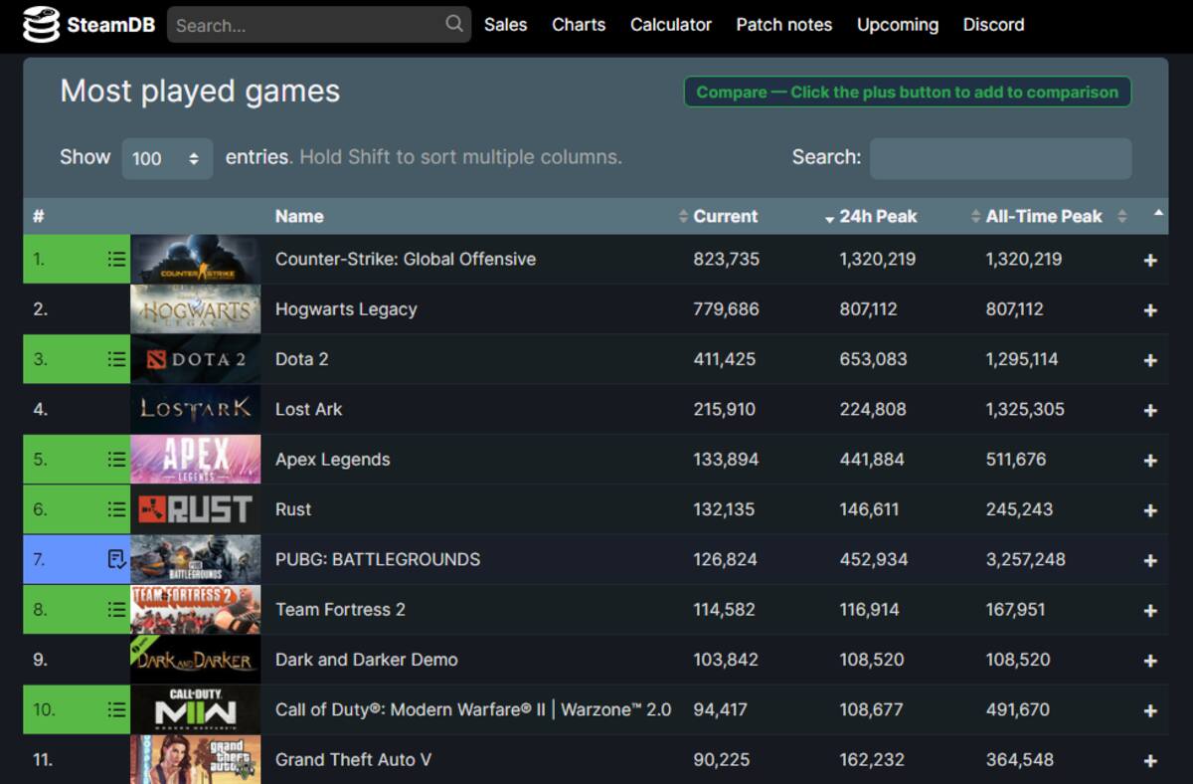Viewport: 1193px width, 784px height.
Task: Open Counter-Strike: Global Offensive link
Action: (406, 259)
